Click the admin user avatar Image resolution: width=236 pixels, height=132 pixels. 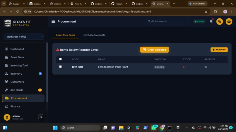tap(7, 117)
